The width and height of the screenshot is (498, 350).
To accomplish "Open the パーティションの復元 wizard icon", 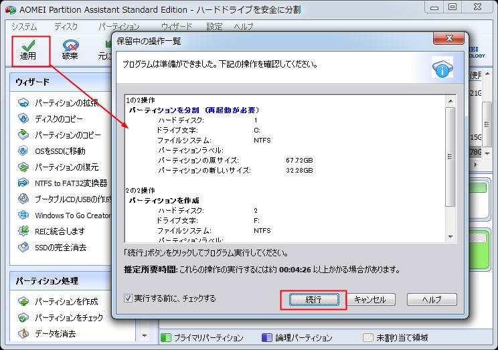I will [x=23, y=167].
